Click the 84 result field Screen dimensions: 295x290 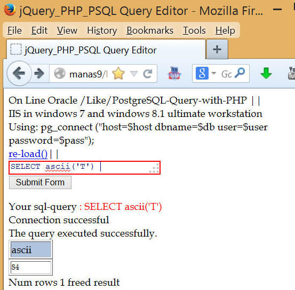[31, 267]
